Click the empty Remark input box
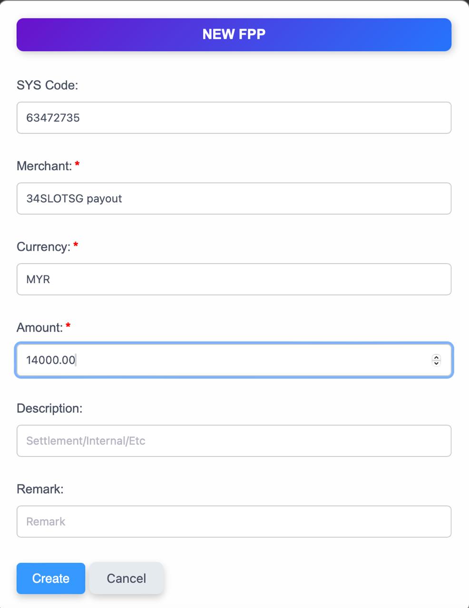469x608 pixels. point(234,522)
